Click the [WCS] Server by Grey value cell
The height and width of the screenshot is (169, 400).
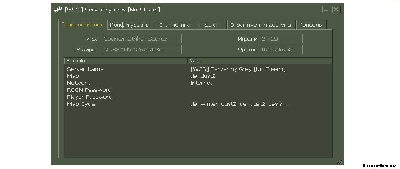[x=238, y=69]
